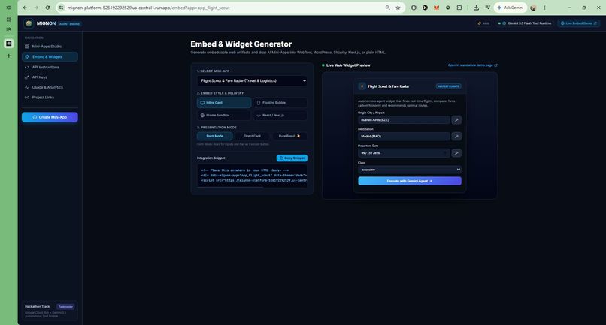Select the active tab thumbnail in side strip
The image size is (606, 325).
pos(9,44)
